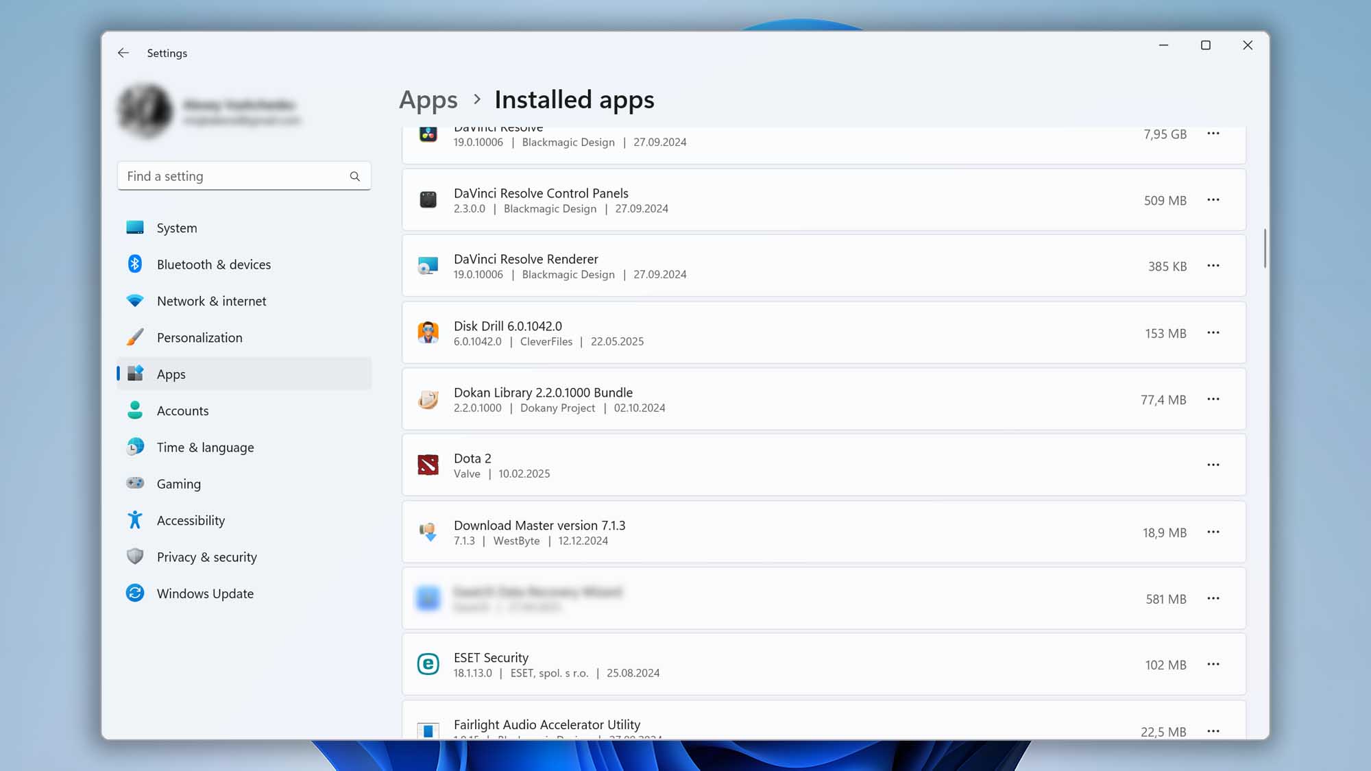Click the Privacy & security shield icon

[x=135, y=556]
